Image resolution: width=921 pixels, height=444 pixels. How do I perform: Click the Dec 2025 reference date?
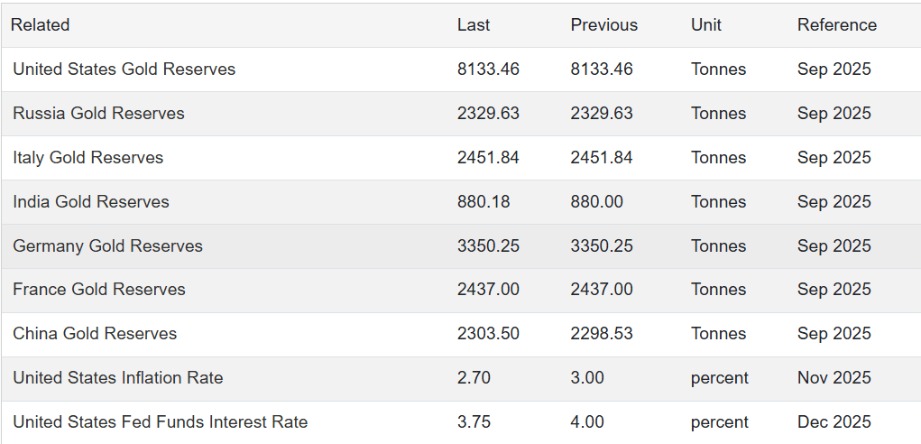[x=834, y=422]
